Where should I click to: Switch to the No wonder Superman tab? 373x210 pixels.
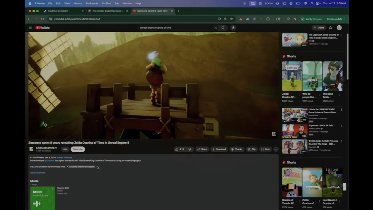click(108, 11)
